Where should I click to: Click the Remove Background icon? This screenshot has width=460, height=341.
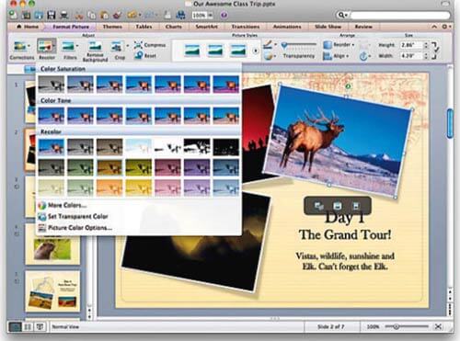[95, 46]
